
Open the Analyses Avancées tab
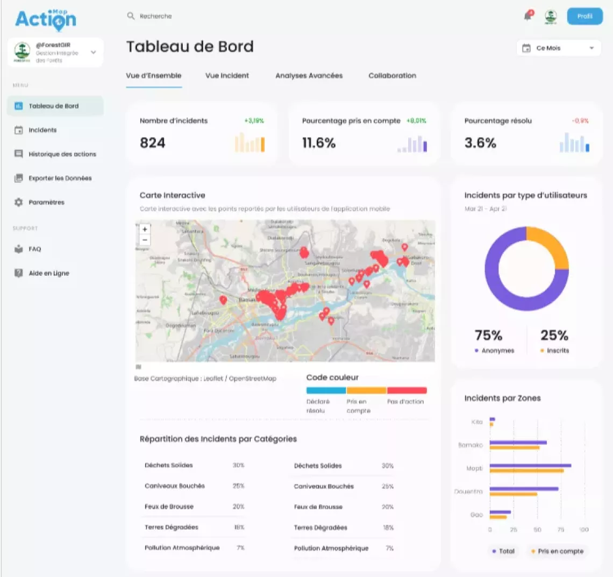pos(309,75)
